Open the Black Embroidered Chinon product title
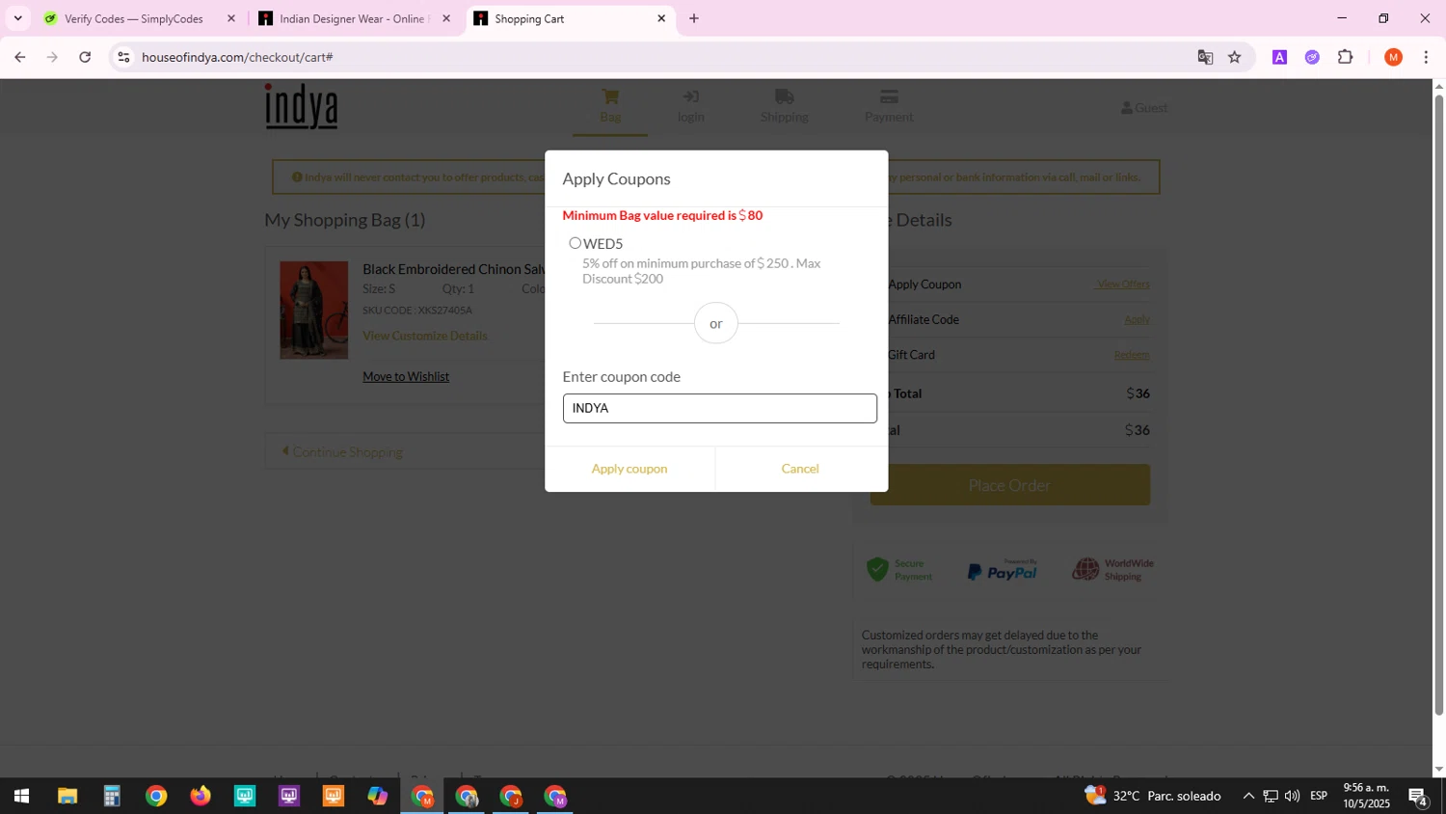1446x814 pixels. tap(453, 269)
